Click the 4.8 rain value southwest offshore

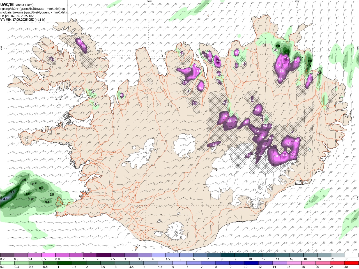click(x=5, y=199)
